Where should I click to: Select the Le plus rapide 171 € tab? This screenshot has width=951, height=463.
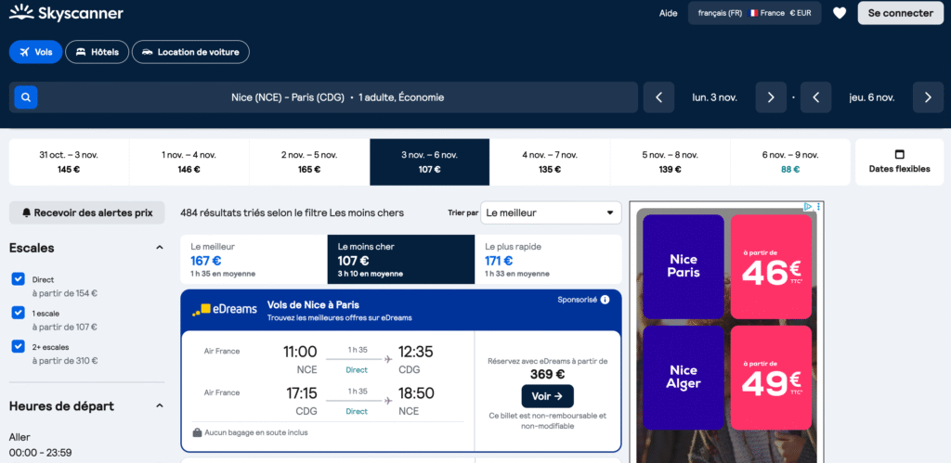[548, 260]
